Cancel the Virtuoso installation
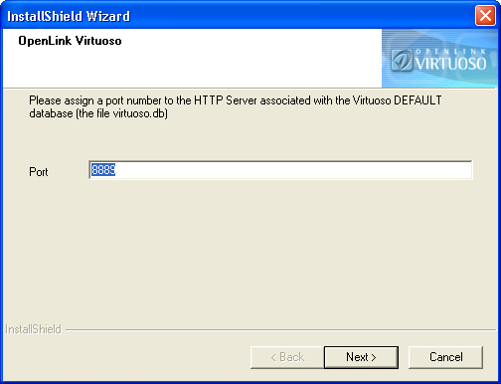501x384 pixels. coord(445,357)
